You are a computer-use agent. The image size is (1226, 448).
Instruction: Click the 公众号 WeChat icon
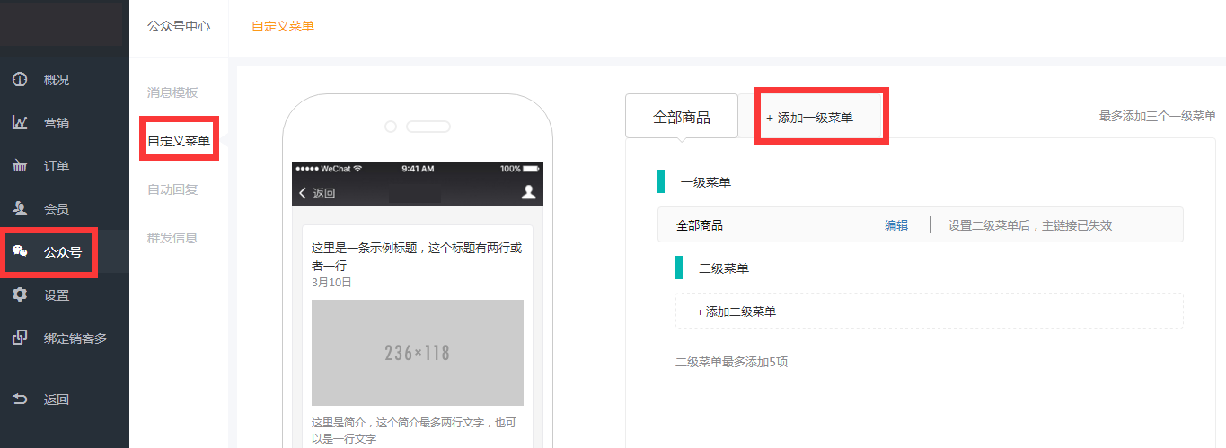(x=20, y=252)
